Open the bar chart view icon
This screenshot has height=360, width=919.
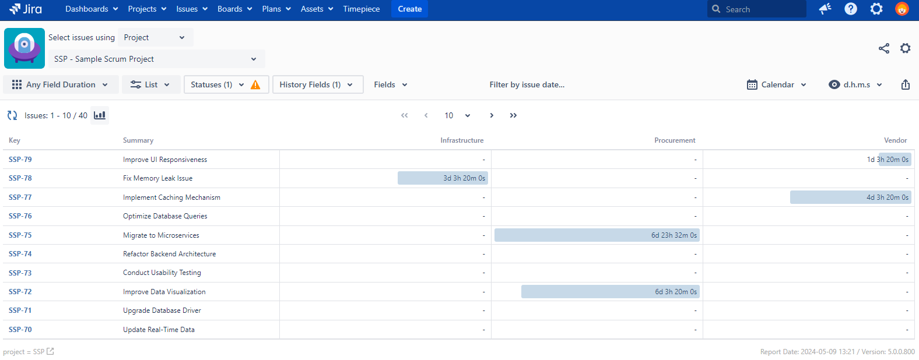100,115
